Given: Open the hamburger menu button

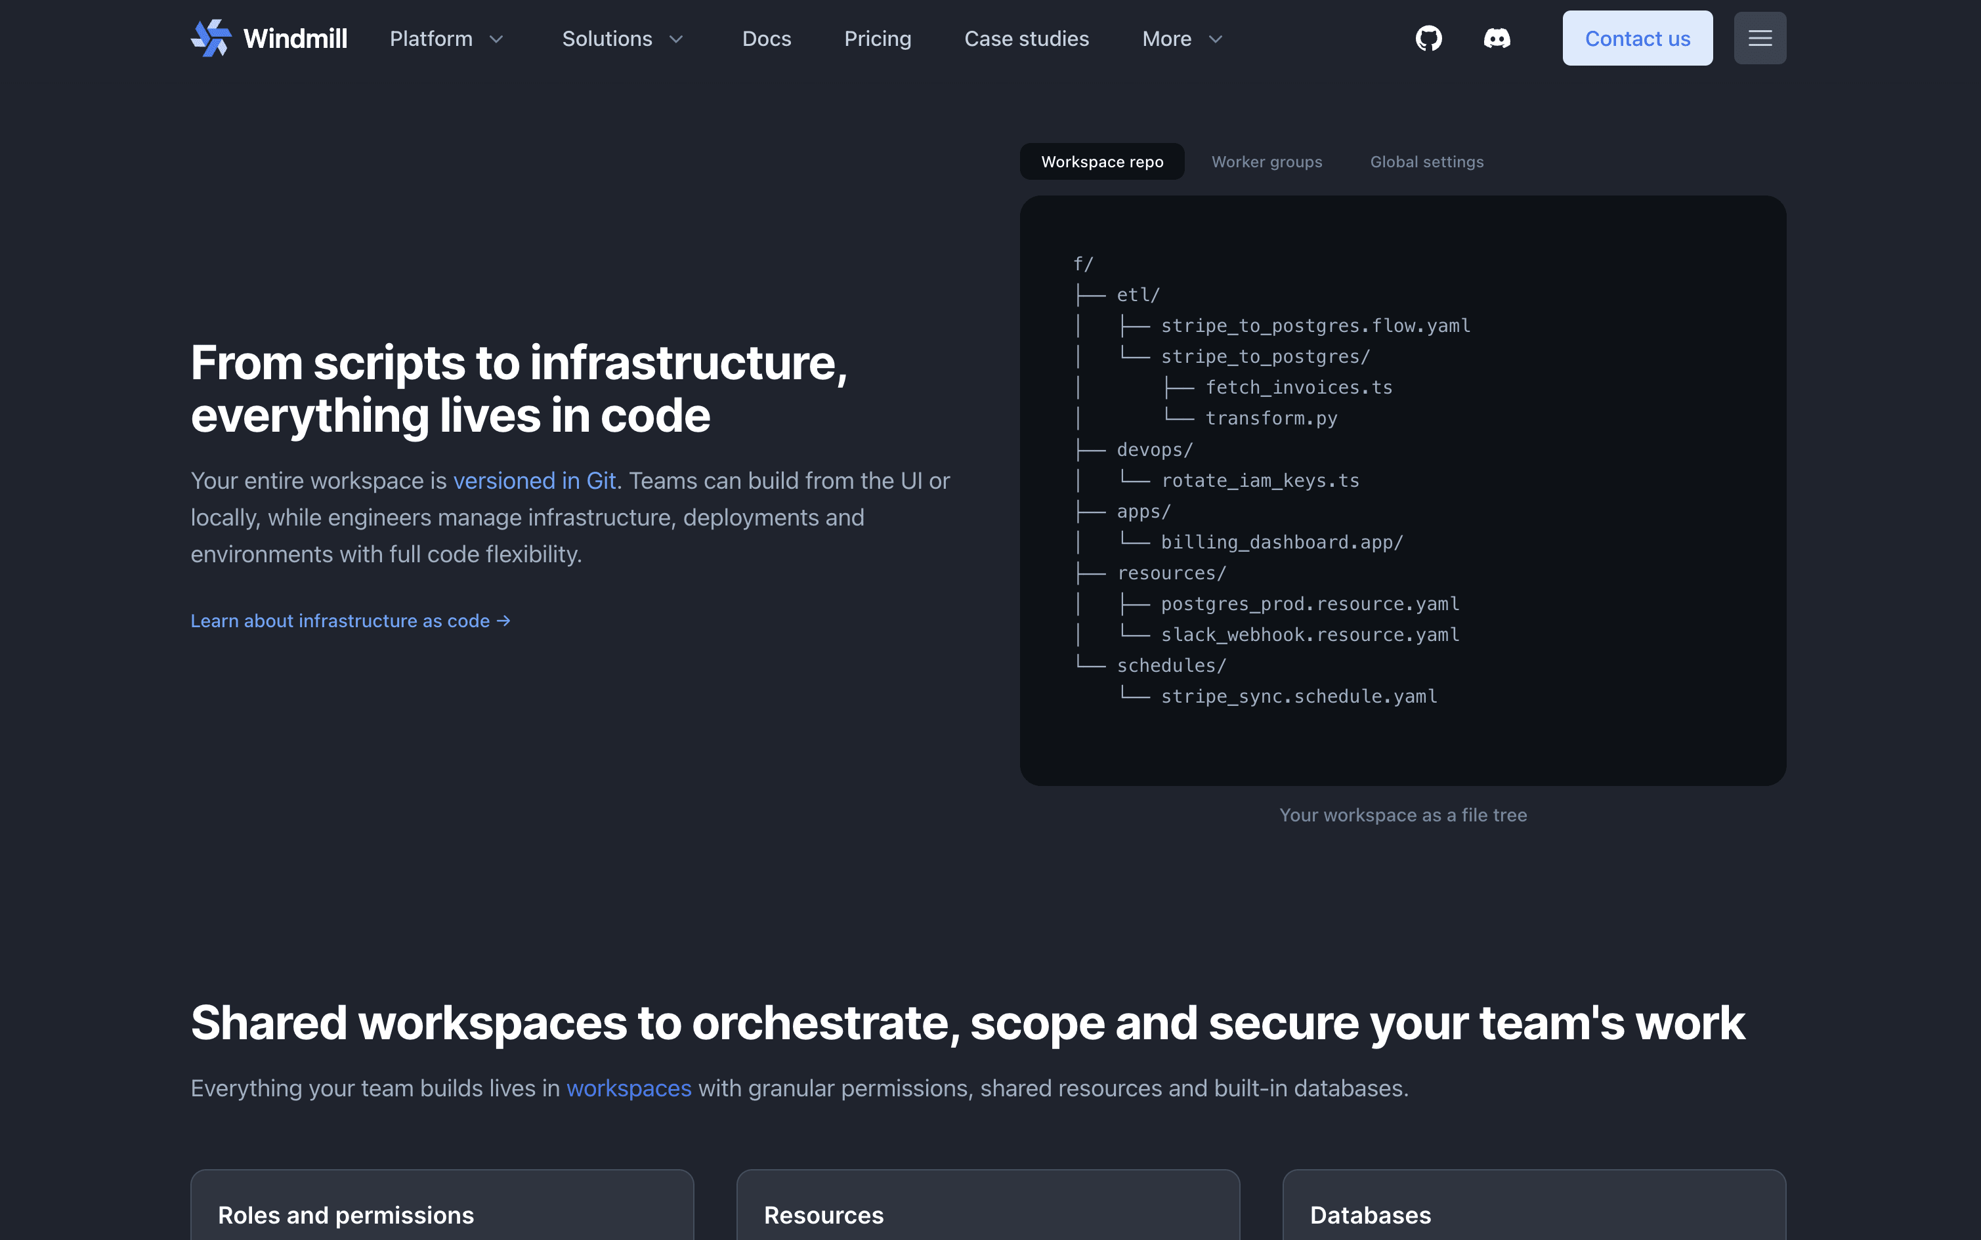Looking at the screenshot, I should (x=1760, y=39).
